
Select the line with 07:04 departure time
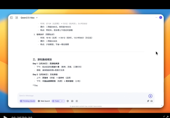tap(64, 24)
